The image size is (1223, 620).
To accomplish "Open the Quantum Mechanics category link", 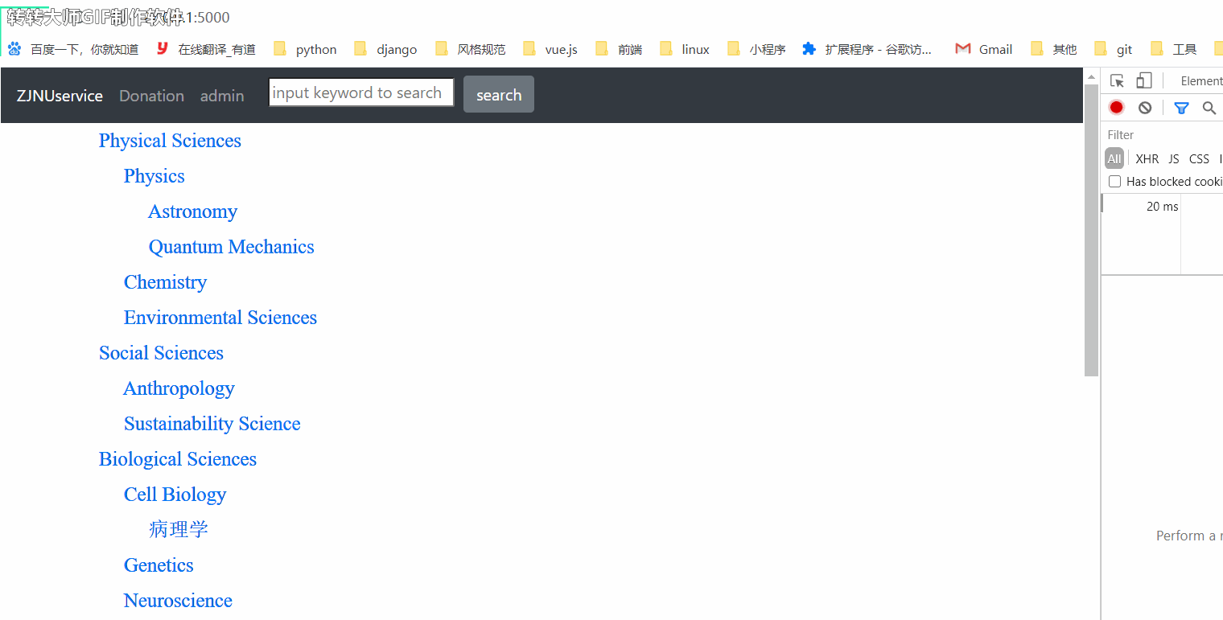I will pos(231,247).
